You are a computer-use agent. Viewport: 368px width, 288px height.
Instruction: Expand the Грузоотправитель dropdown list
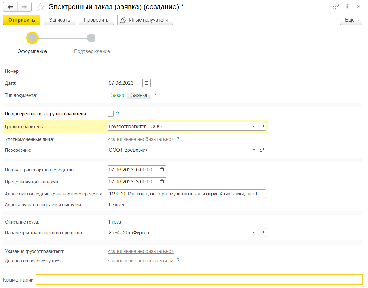[253, 126]
